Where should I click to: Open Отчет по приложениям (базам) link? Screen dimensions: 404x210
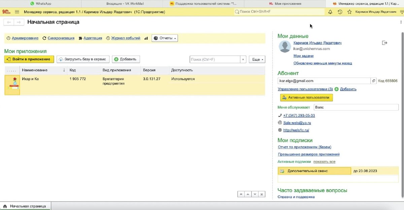(304, 147)
